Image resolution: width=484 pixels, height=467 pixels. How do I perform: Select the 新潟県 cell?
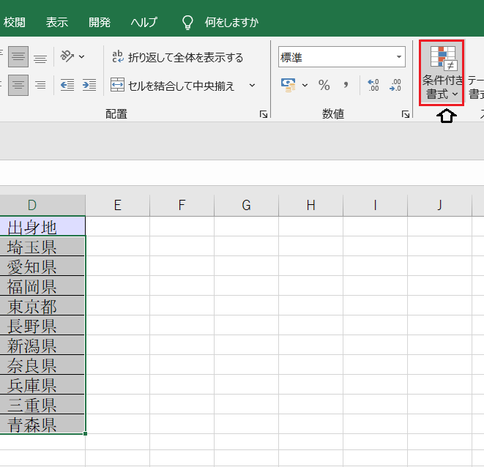42,345
